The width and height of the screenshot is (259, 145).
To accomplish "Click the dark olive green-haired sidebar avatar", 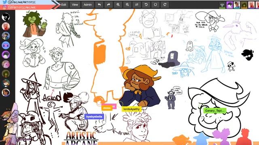I will tap(6, 74).
